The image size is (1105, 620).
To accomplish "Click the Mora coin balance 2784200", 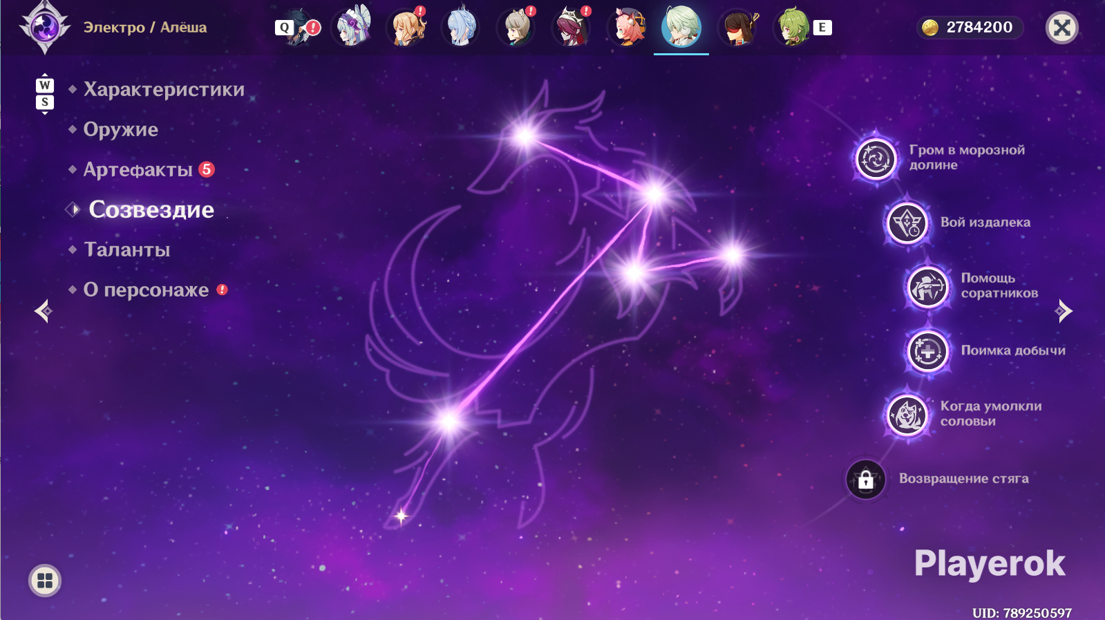I will point(970,28).
